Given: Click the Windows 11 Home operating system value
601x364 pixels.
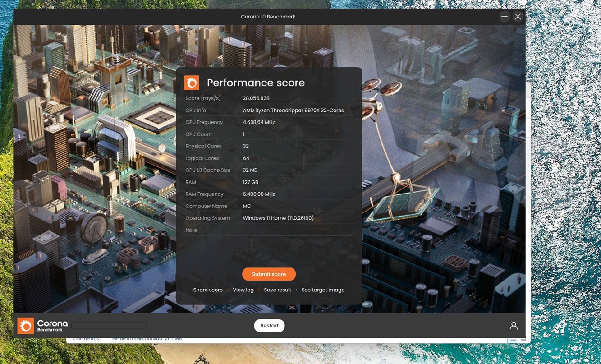Looking at the screenshot, I should (278, 218).
